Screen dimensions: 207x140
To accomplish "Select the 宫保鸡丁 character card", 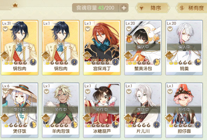I will tap(102, 48).
